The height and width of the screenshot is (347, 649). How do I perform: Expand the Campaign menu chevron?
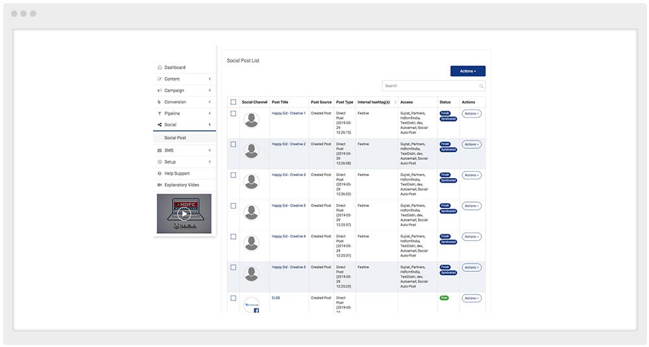pos(210,91)
